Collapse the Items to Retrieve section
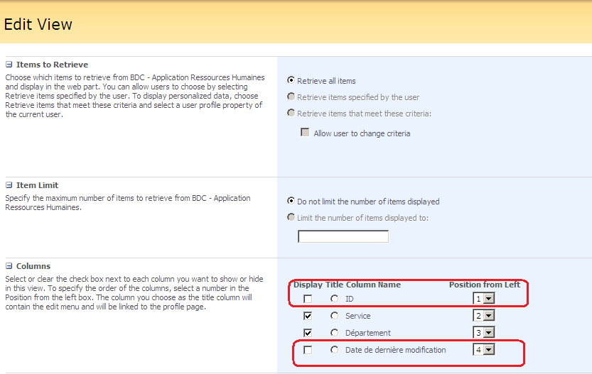This screenshot has width=592, height=374. click(x=9, y=65)
